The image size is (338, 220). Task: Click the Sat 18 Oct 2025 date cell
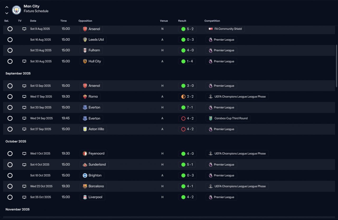[40, 175]
